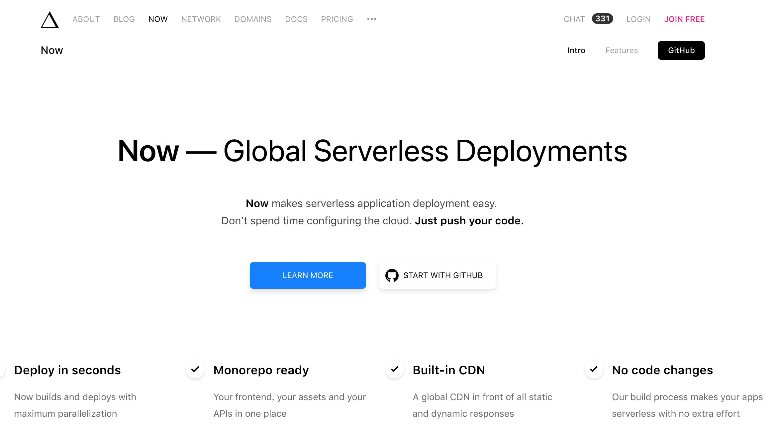Screen dimensions: 774x436
Task: Open the Chat link
Action: click(x=574, y=19)
